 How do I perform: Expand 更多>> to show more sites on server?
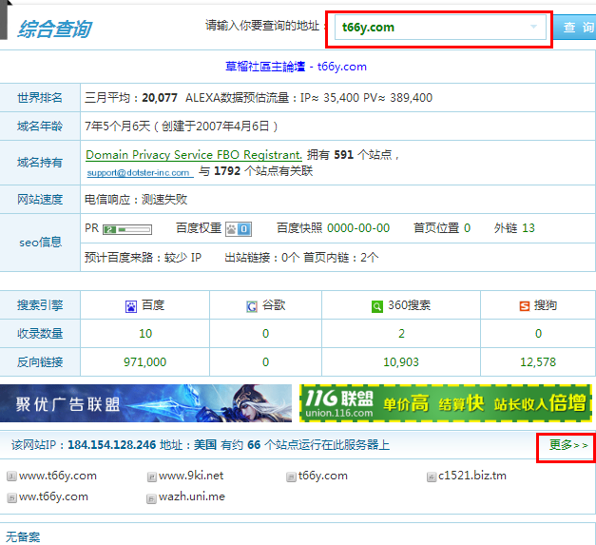tap(568, 445)
